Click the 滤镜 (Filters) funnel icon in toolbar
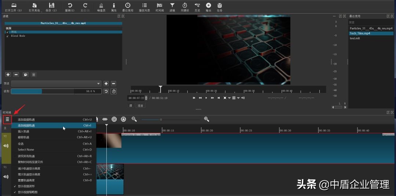The width and height of the screenshot is (396, 196). tap(172, 6)
